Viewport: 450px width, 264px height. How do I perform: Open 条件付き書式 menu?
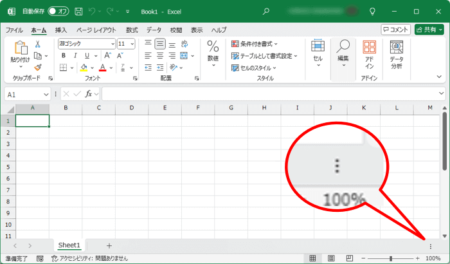tap(255, 44)
